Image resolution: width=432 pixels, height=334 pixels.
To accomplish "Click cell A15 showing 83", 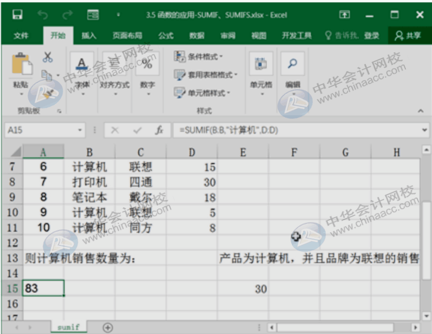I will coord(44,288).
